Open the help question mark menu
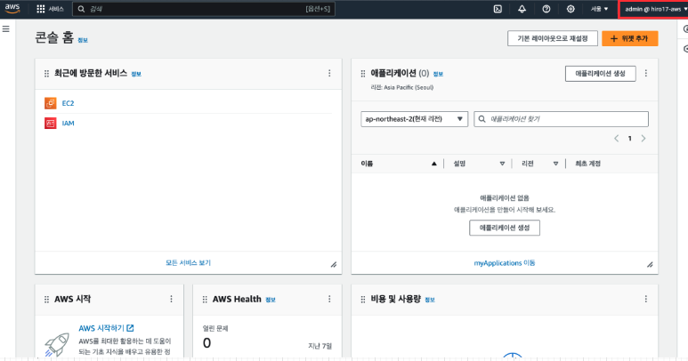This screenshot has height=361, width=688. pyautogui.click(x=546, y=9)
